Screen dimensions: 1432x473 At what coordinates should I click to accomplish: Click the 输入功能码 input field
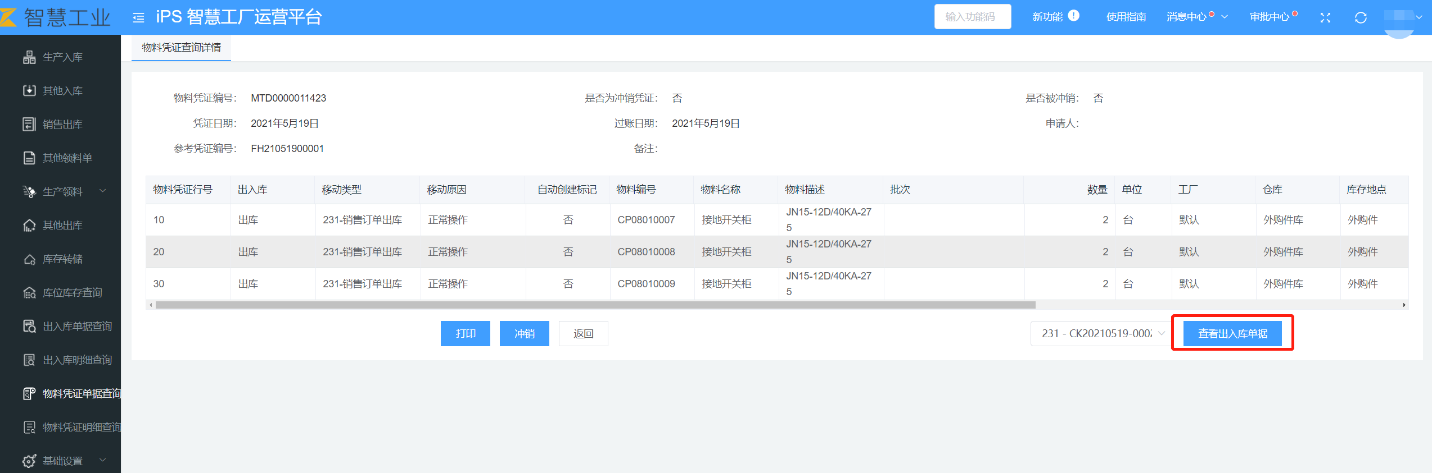[972, 17]
